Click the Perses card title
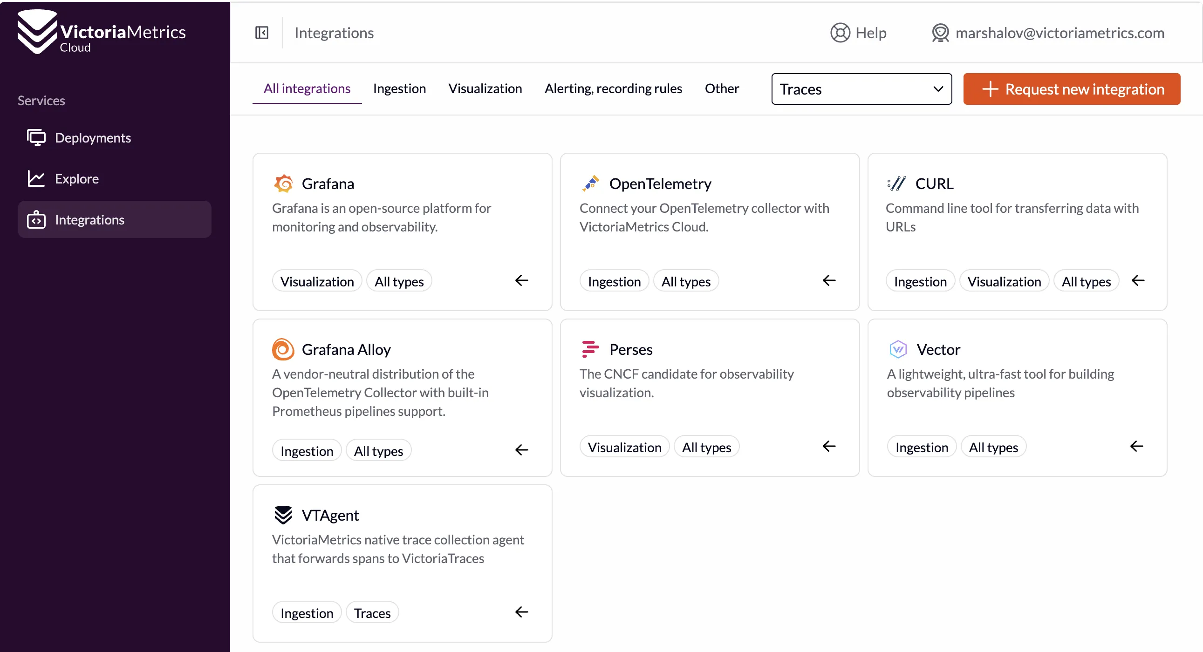Screen dimensions: 1203x652 (x=631, y=349)
